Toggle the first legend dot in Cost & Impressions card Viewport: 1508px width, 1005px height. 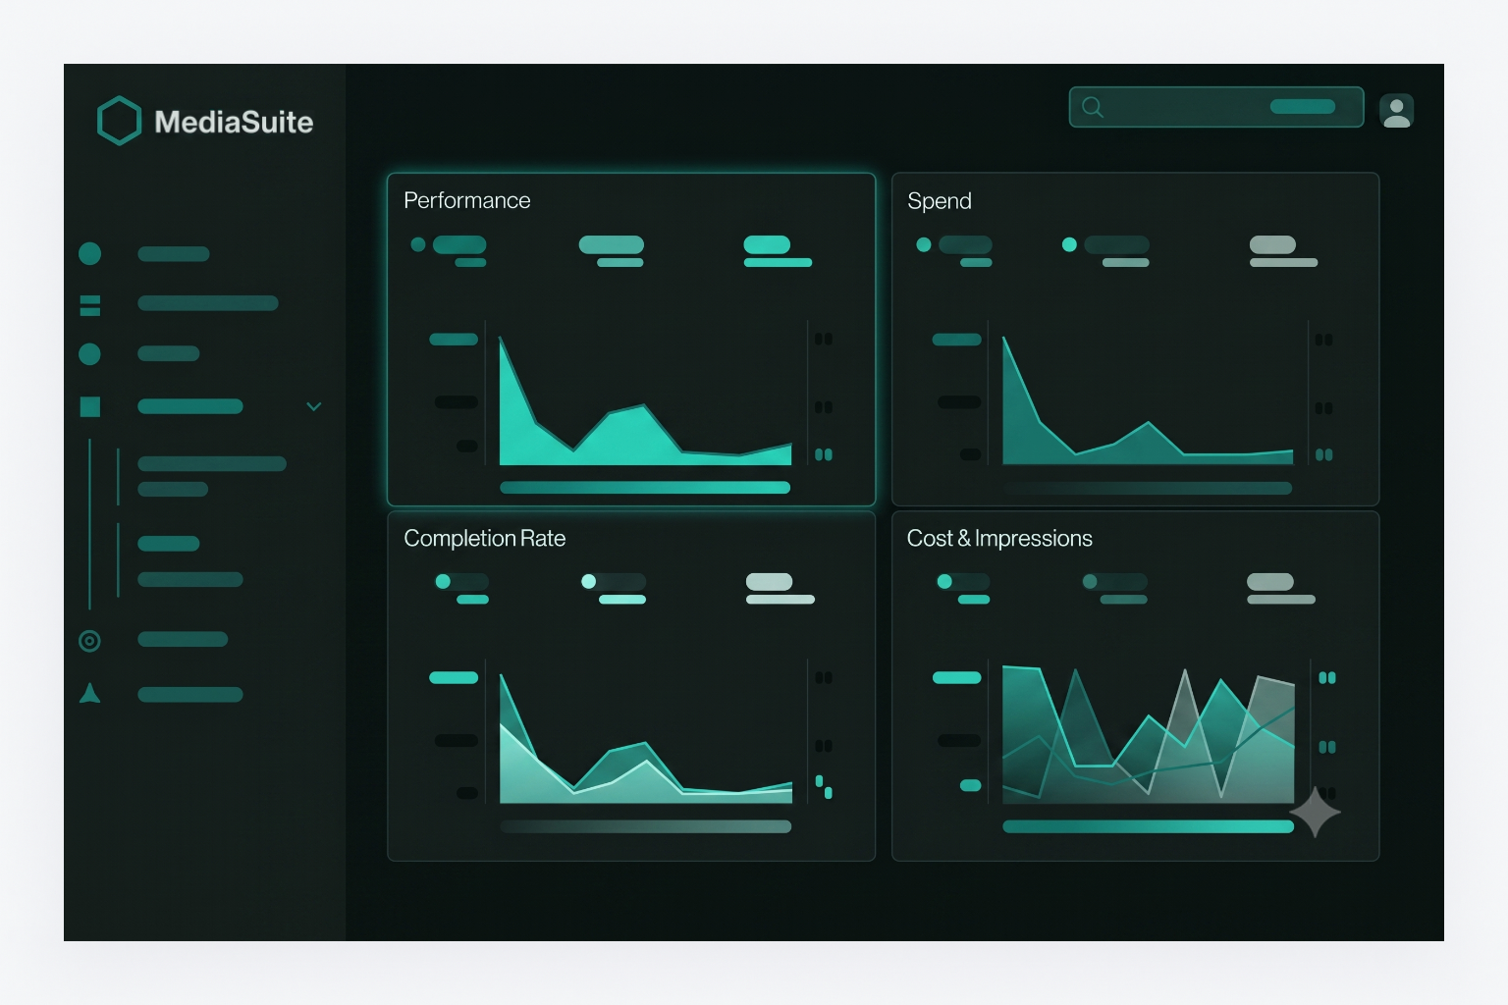(x=944, y=581)
